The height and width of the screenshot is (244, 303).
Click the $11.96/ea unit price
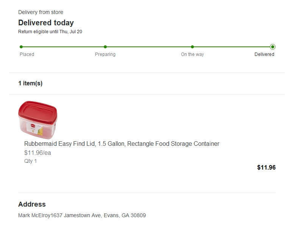[x=37, y=153]
